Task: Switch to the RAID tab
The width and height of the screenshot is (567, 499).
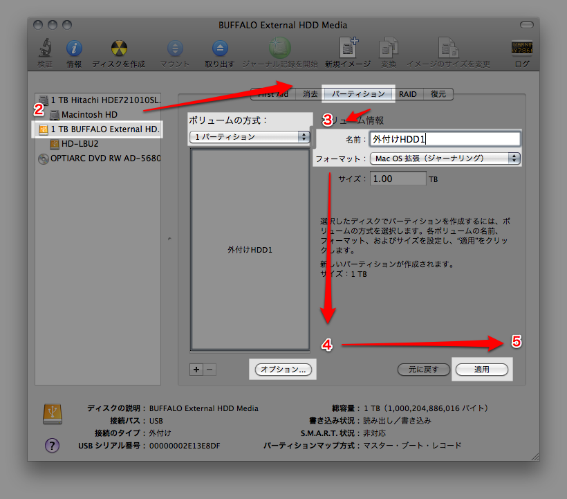Action: [x=407, y=94]
